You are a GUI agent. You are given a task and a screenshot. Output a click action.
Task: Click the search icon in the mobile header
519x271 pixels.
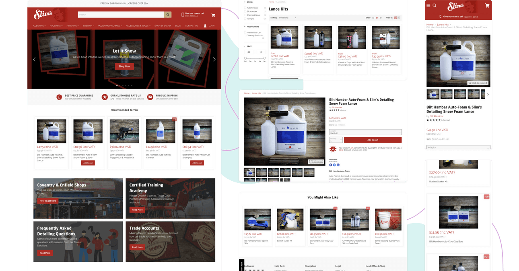pos(435,6)
